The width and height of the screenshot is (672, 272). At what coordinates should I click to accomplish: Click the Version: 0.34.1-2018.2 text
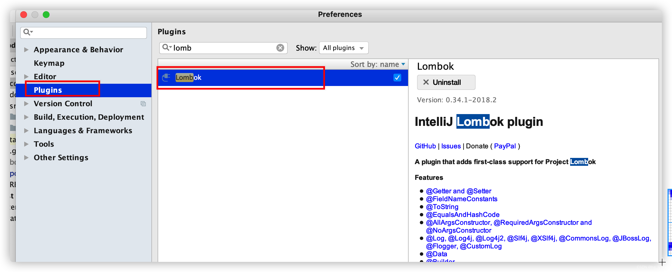point(457,100)
